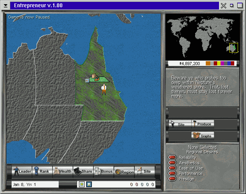
Task: Open the Bonus cards panel
Action: 104,172
